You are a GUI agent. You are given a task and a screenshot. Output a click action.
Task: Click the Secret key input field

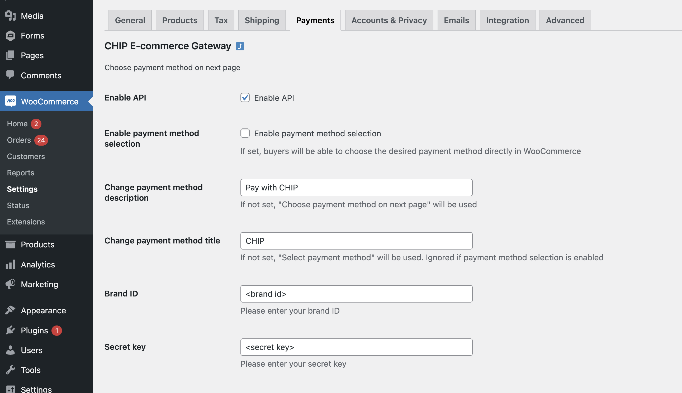point(356,347)
